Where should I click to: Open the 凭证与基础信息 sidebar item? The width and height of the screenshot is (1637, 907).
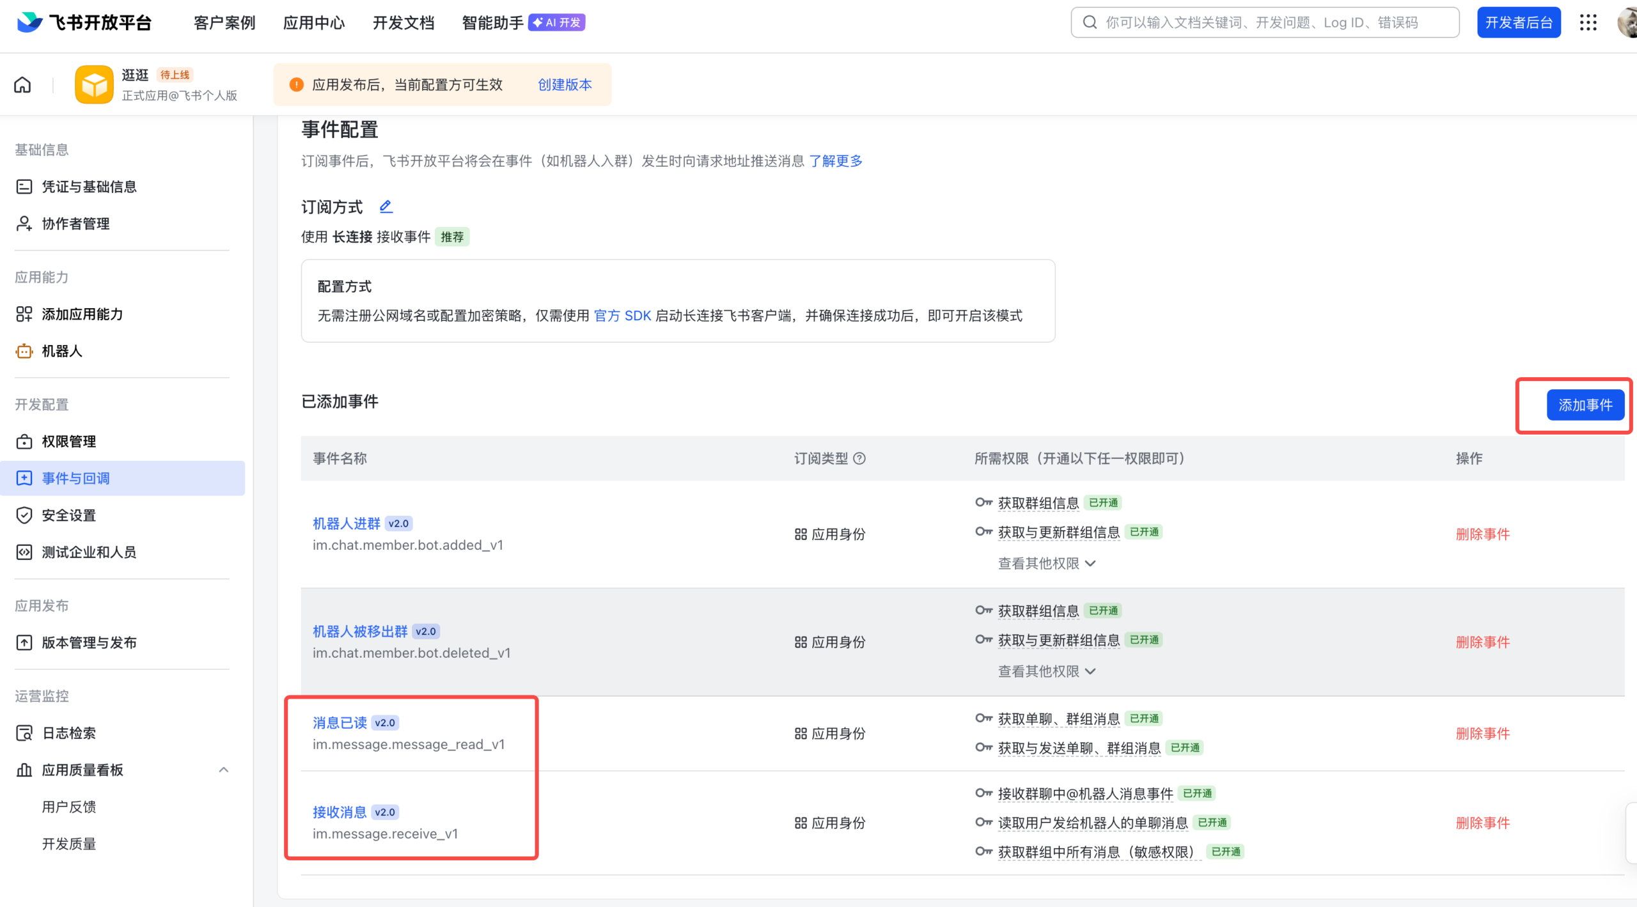(89, 186)
